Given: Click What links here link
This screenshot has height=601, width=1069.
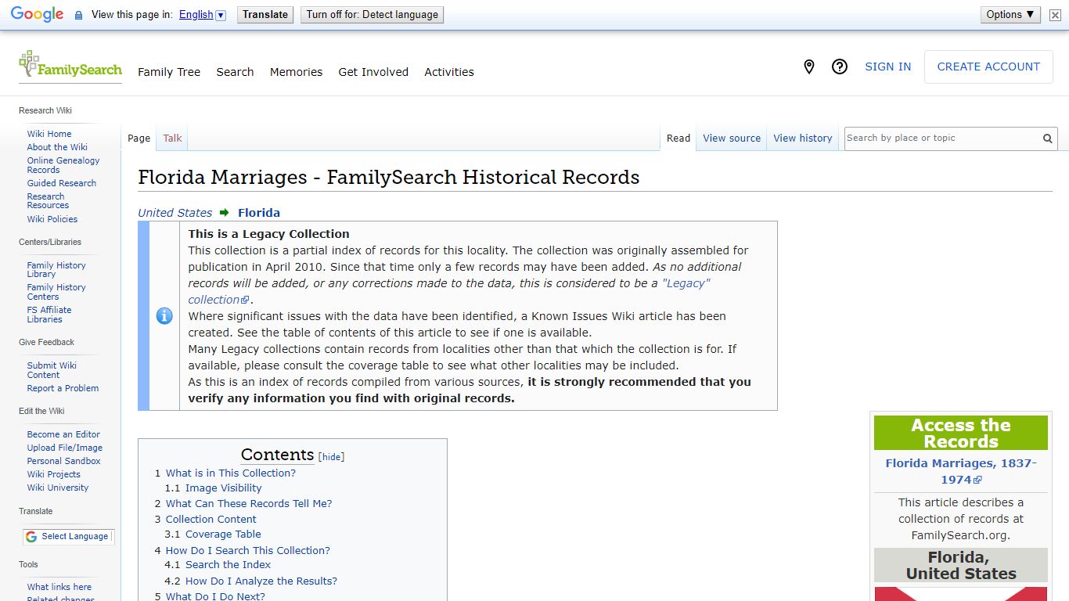Looking at the screenshot, I should (x=59, y=587).
